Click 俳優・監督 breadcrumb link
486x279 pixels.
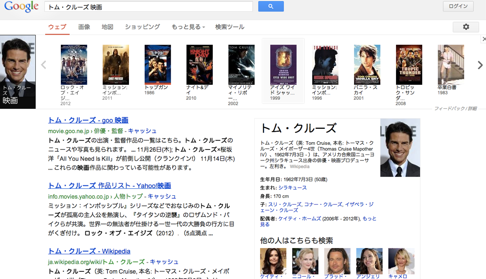108,131
